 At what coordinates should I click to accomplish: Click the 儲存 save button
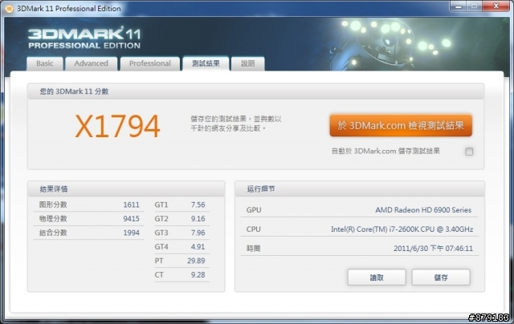pos(441,277)
